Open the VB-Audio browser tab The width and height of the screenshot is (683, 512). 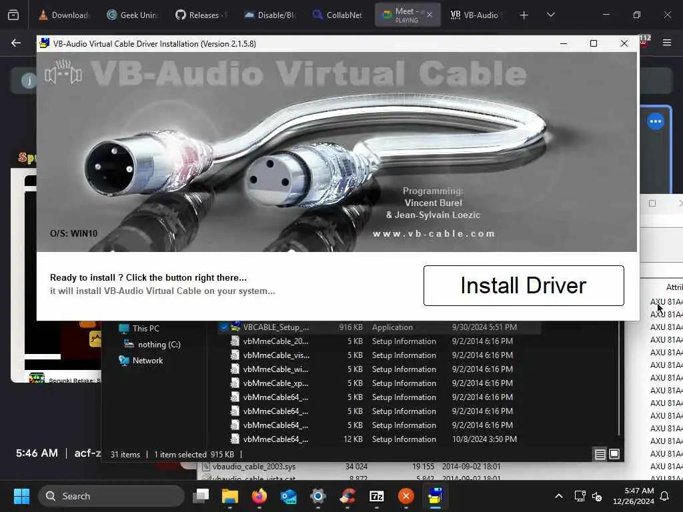(476, 15)
